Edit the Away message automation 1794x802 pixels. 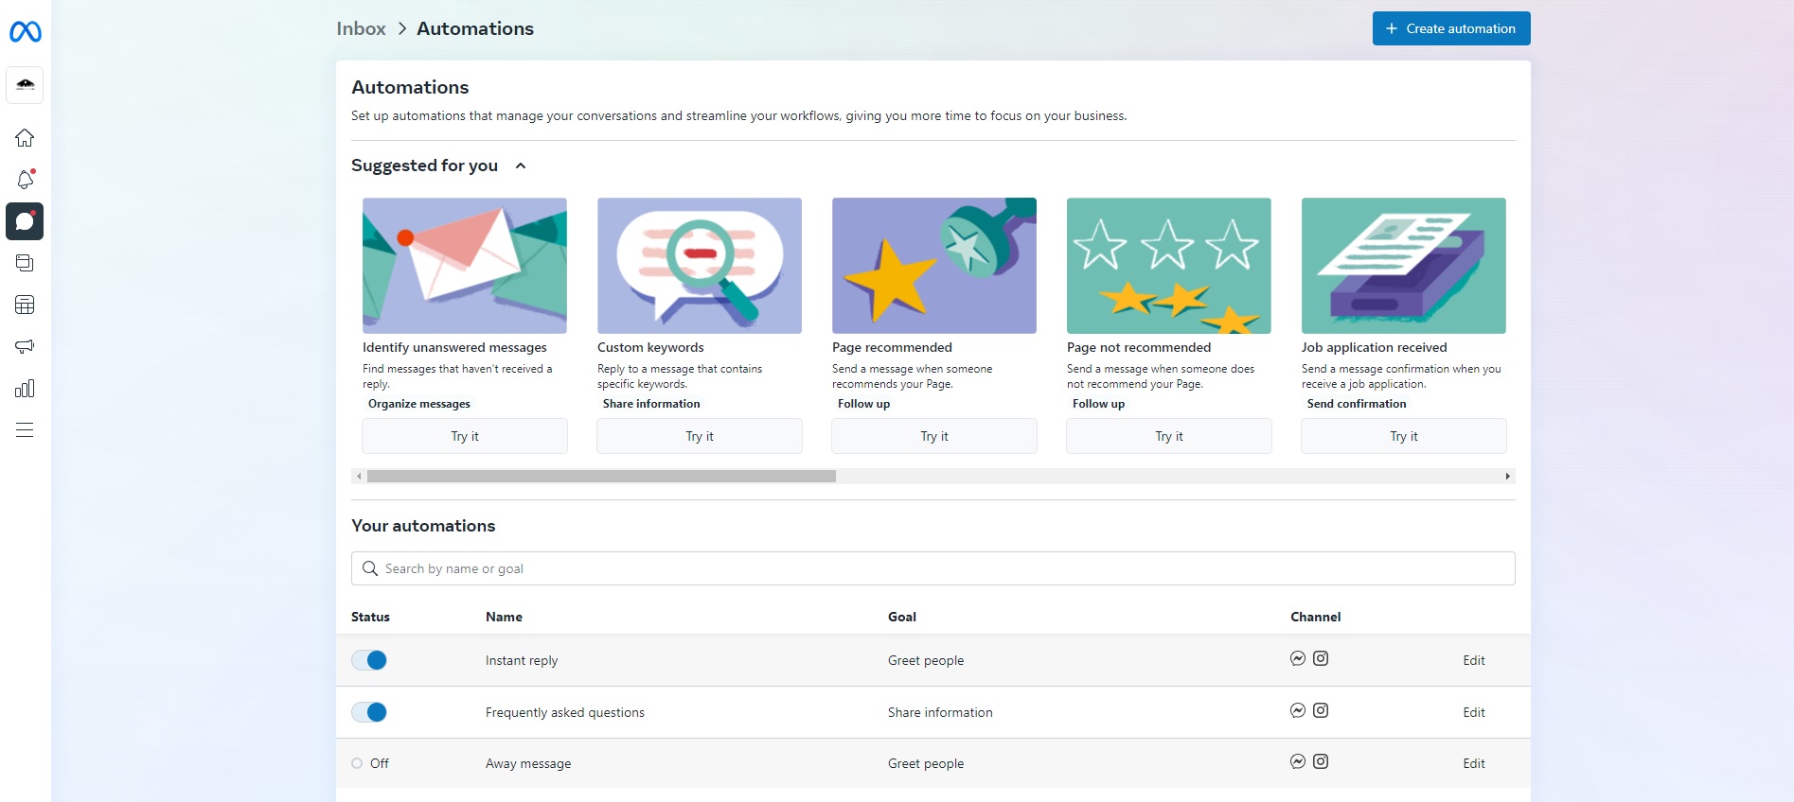[1473, 763]
